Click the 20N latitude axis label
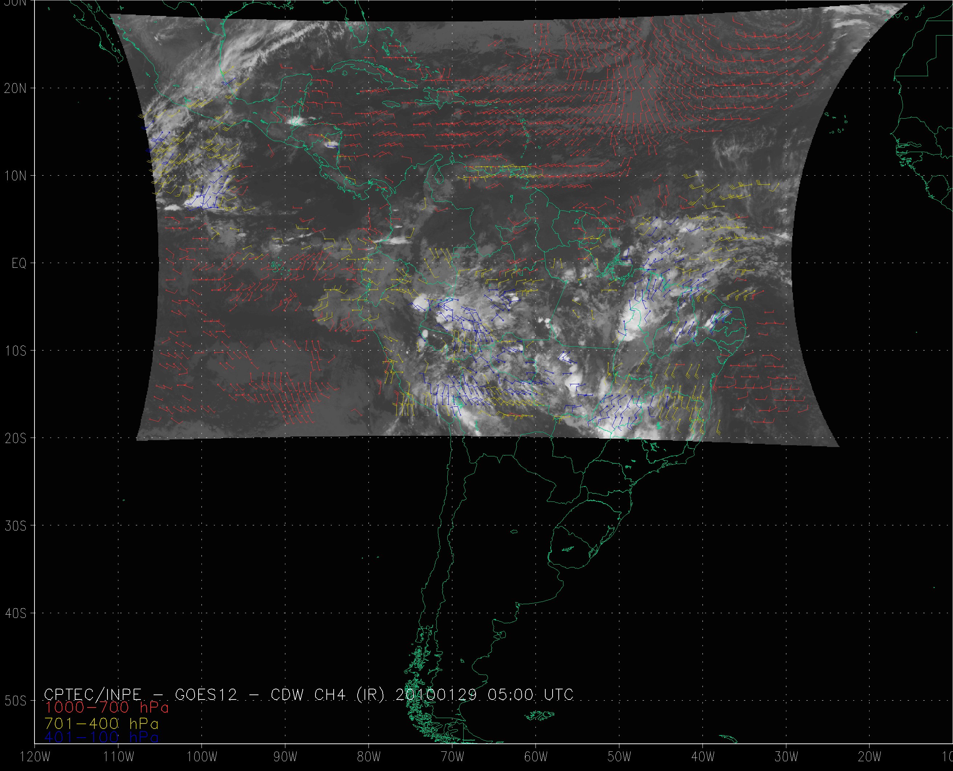The width and height of the screenshot is (953, 771). pyautogui.click(x=16, y=89)
